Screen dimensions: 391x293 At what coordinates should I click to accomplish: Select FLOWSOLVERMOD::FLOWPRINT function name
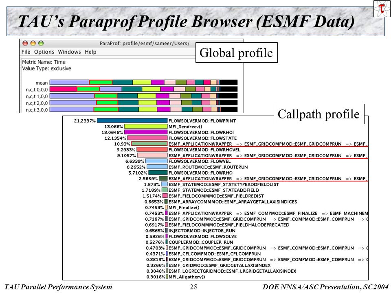point(202,121)
